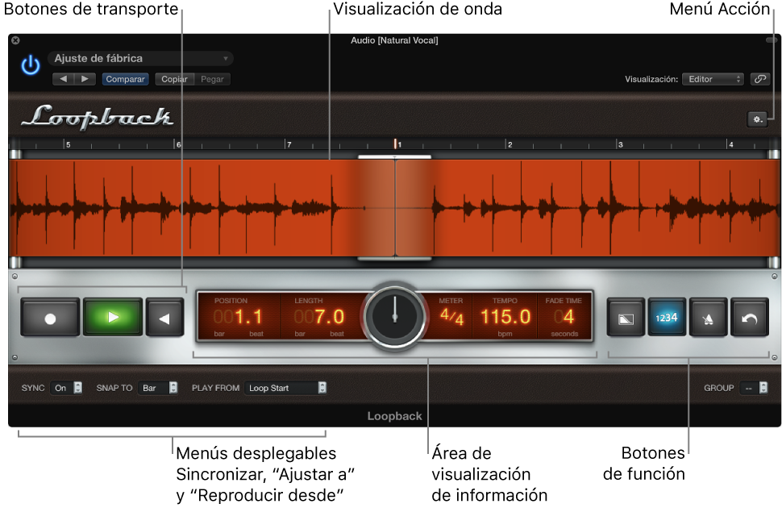Toggle the metronome button
Screen dimensions: 782x508
pos(708,318)
